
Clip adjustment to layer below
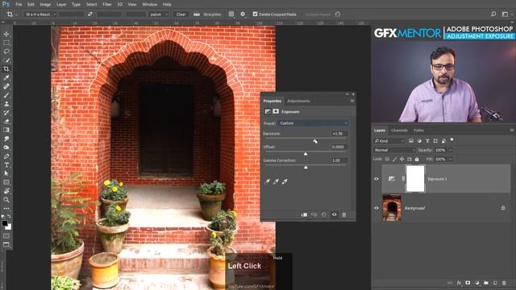tap(304, 215)
